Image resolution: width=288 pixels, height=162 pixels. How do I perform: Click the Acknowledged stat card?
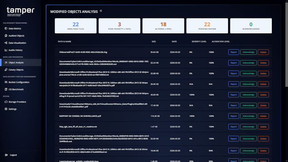coord(251,26)
